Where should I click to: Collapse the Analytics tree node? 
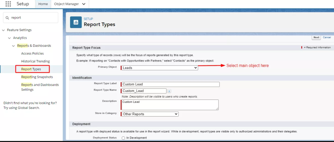click(x=9, y=38)
